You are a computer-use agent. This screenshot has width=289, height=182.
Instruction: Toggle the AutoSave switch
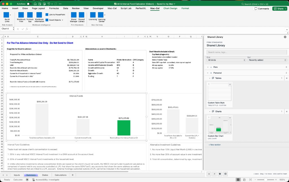[x=29, y=4]
